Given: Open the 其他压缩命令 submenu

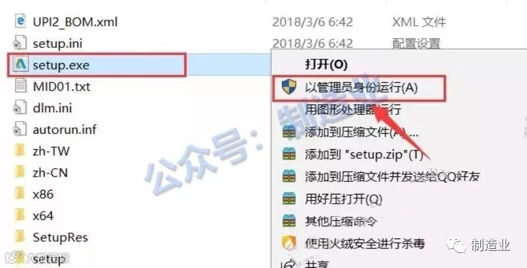Looking at the screenshot, I should coord(341,221).
